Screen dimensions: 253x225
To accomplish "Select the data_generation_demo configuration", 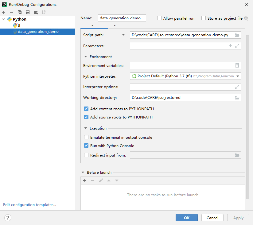I will pos(37,32).
